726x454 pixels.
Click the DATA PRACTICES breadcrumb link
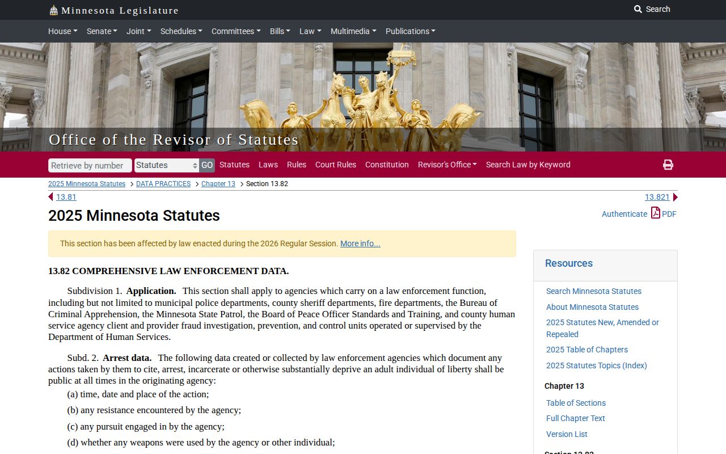coord(163,184)
